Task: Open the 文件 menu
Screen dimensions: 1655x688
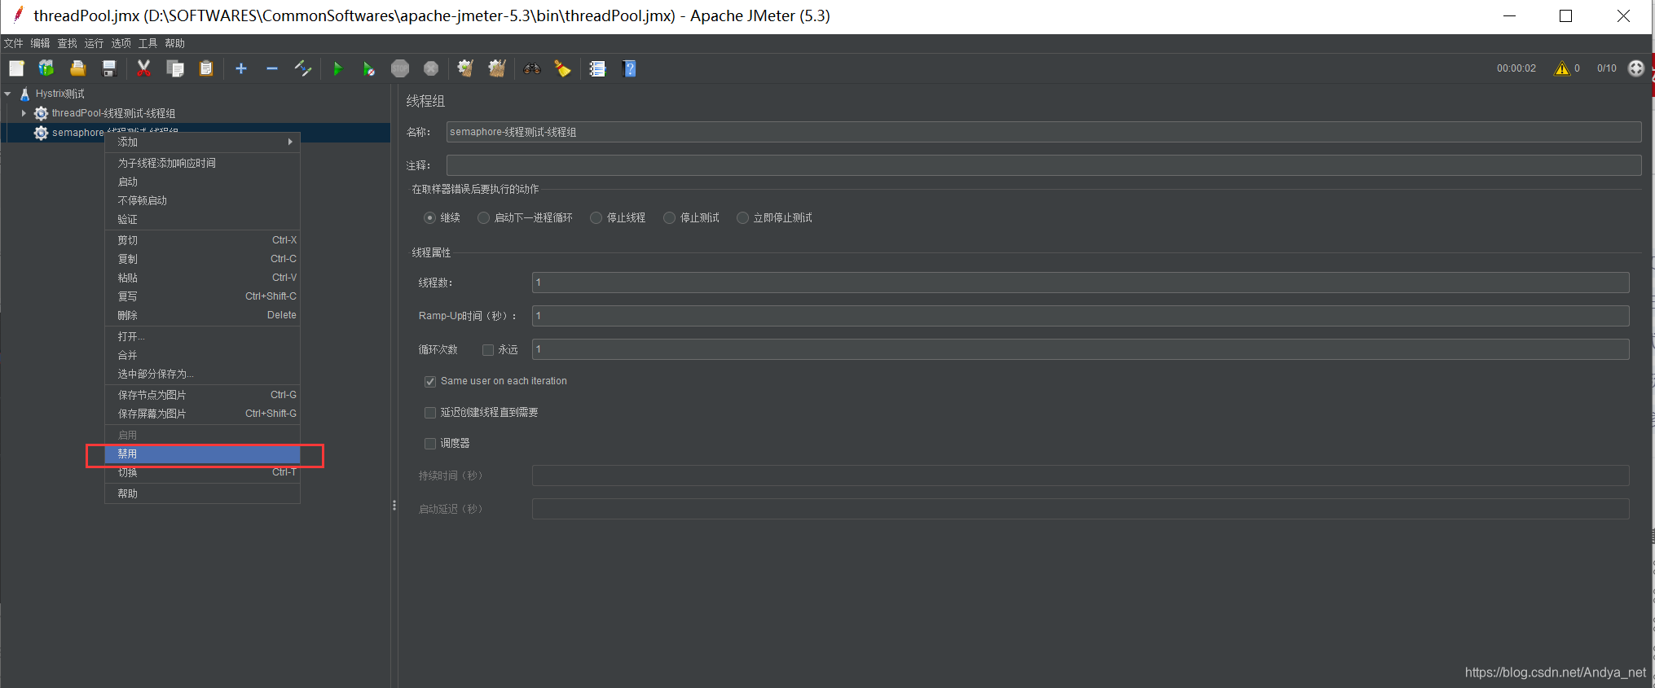Action: tap(13, 43)
